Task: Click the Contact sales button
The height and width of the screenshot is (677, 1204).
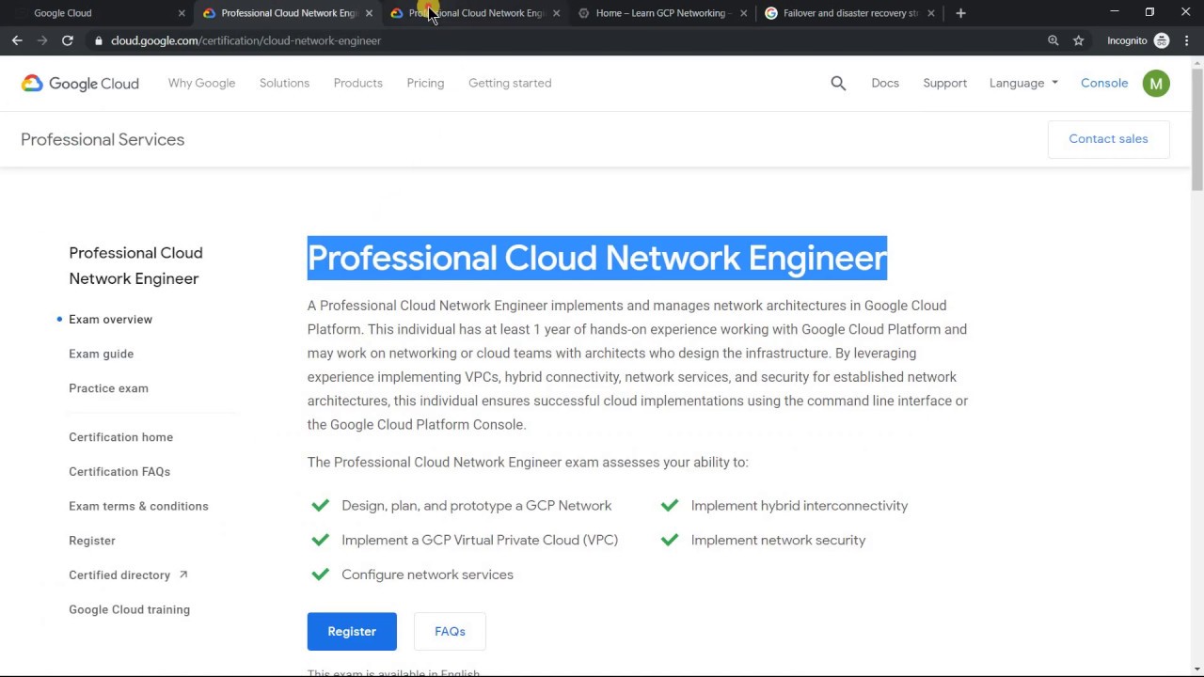Action: 1108,139
